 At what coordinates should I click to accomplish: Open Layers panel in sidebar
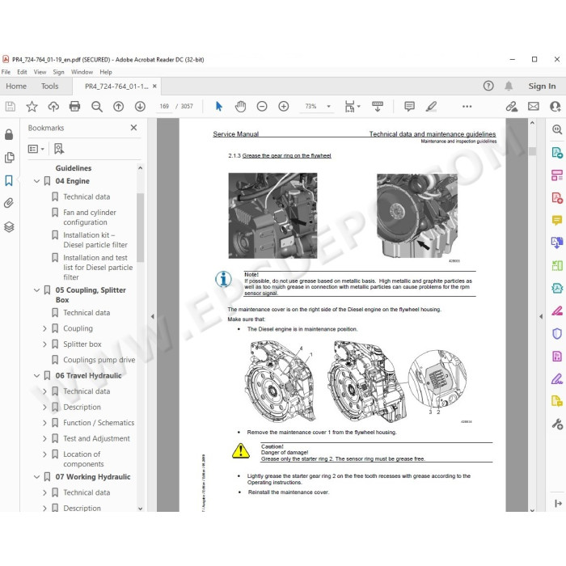click(9, 226)
